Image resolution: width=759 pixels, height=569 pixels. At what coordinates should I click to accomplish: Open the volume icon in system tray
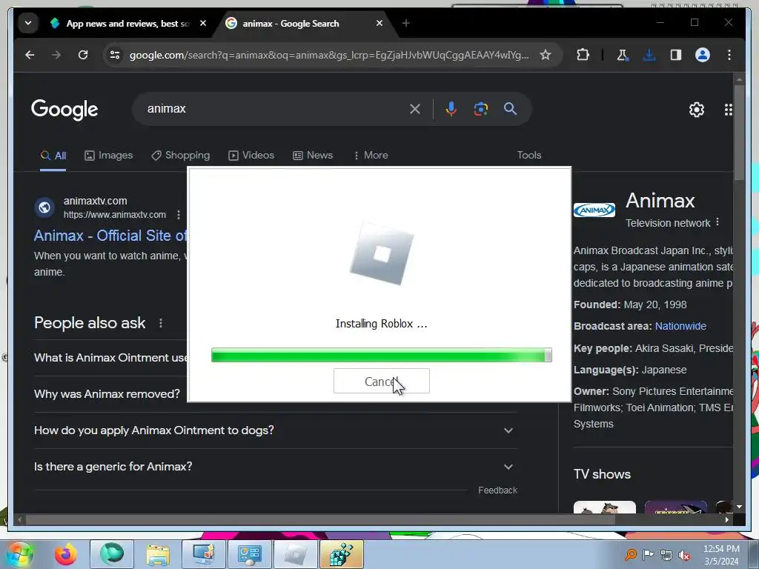click(684, 555)
